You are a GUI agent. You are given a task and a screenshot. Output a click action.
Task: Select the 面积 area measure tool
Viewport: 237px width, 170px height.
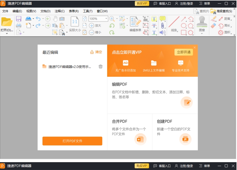pyautogui.click(x=225, y=32)
